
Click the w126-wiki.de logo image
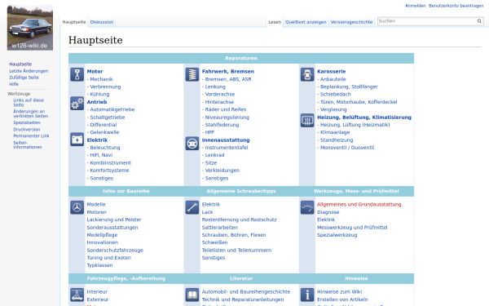pyautogui.click(x=30, y=28)
